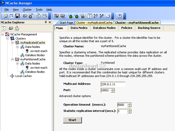This screenshot has width=175, height=131.
Task: Select myPartitionedCache in the tree
Action: (33, 59)
